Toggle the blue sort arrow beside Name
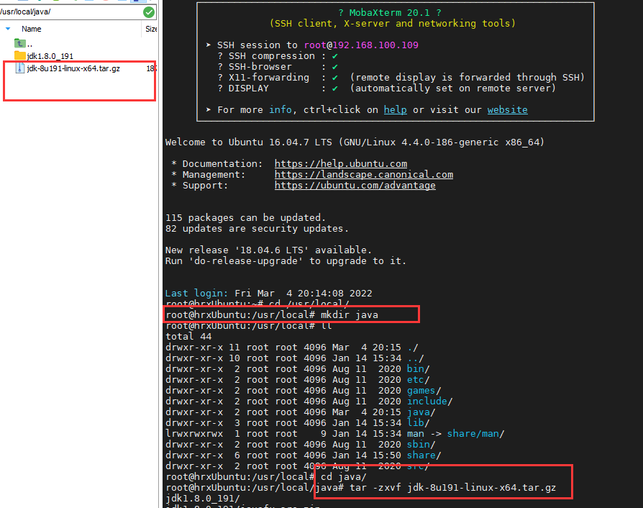This screenshot has height=508, width=643. (x=8, y=29)
